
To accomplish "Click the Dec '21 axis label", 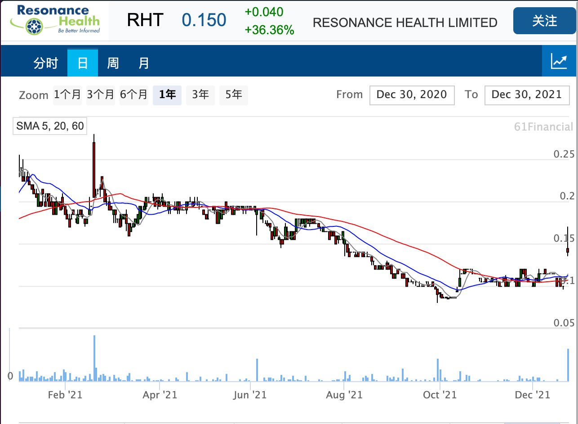I will coord(532,395).
